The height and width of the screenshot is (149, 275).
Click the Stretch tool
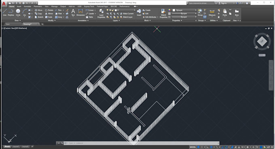pyautogui.click(x=39, y=17)
